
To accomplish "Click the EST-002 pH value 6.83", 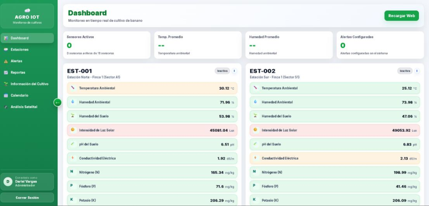I will pos(408,144).
